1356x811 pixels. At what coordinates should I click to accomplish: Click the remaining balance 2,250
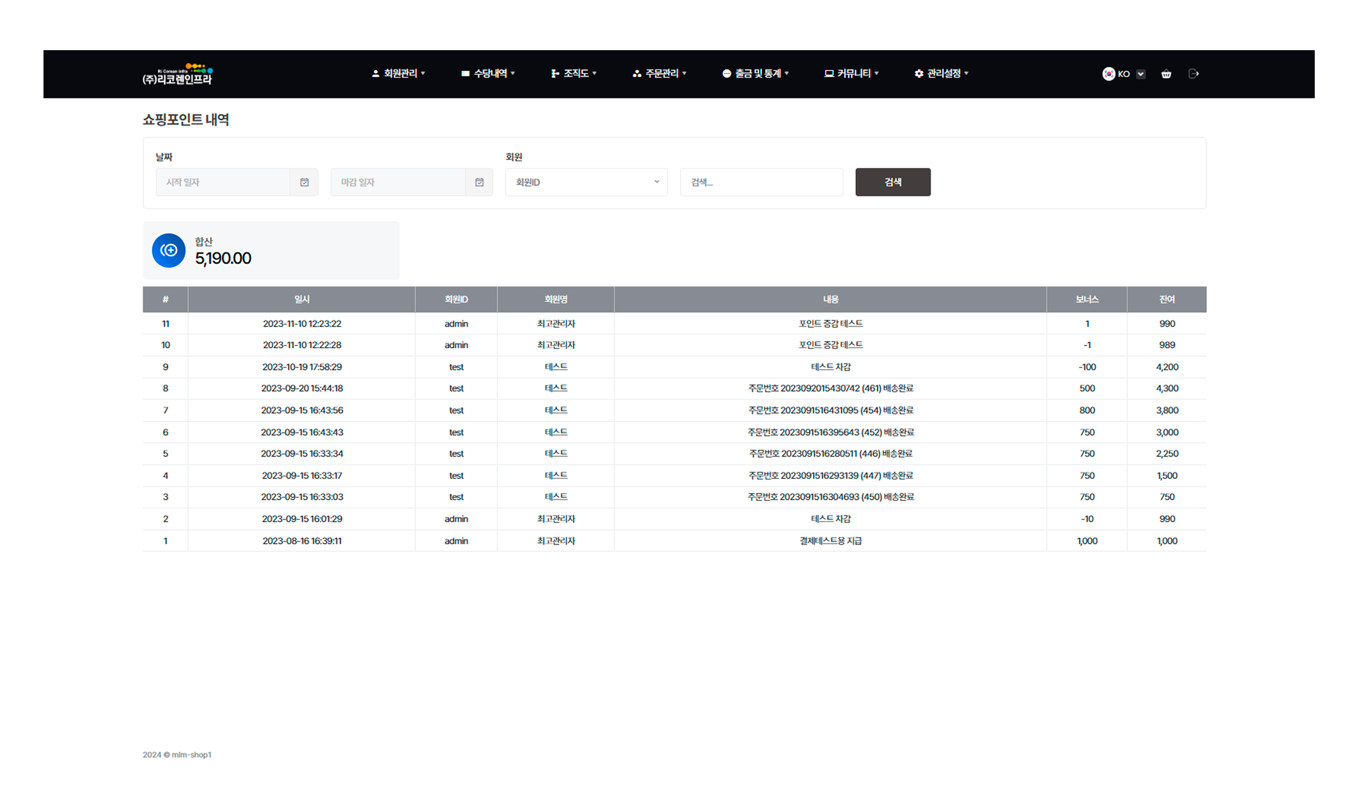[1167, 454]
